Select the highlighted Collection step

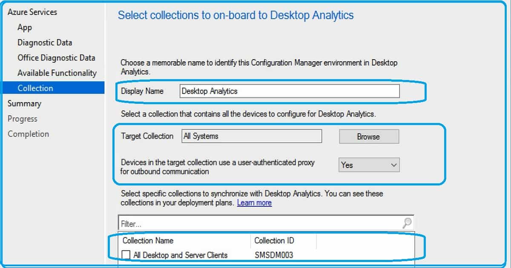coord(53,88)
